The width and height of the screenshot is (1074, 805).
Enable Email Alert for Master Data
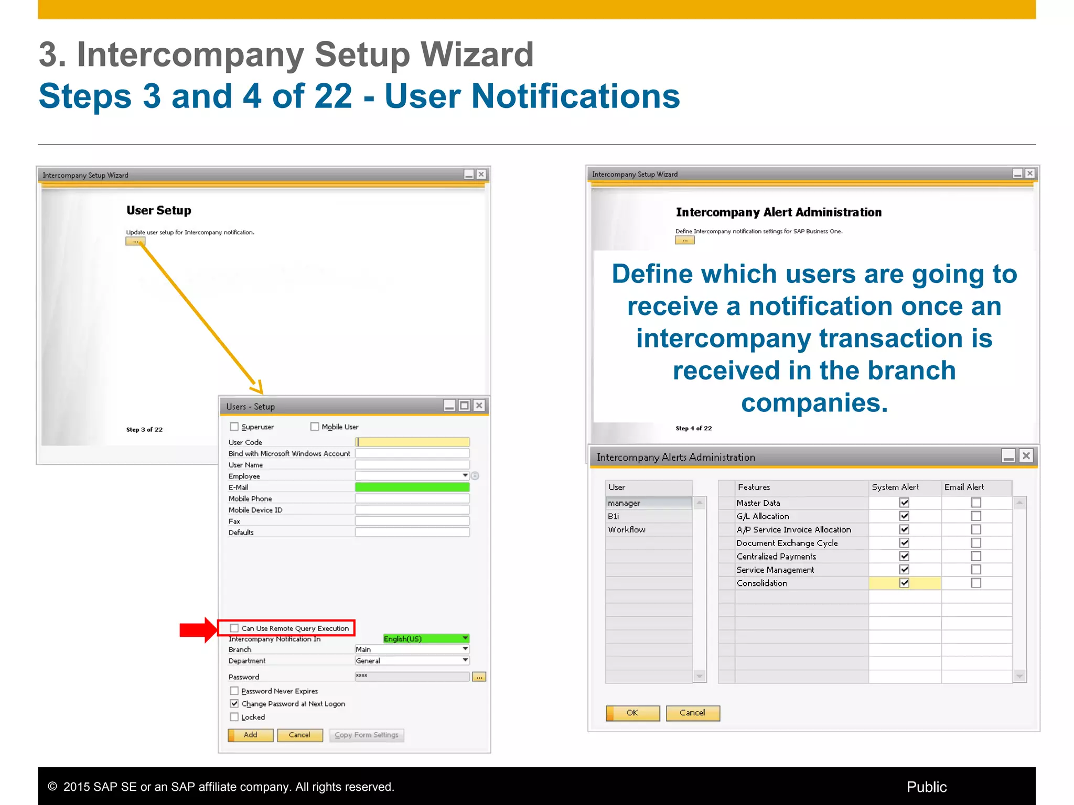click(x=975, y=503)
